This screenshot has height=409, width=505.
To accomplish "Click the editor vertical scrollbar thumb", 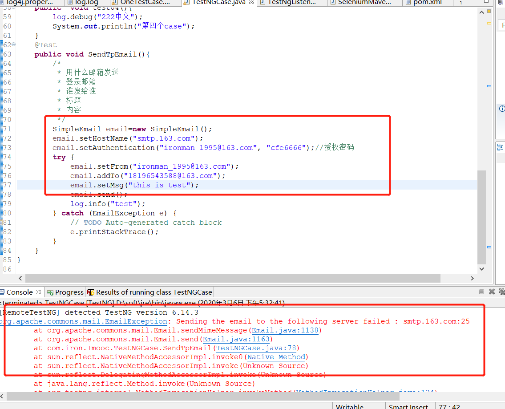I will tap(481, 217).
